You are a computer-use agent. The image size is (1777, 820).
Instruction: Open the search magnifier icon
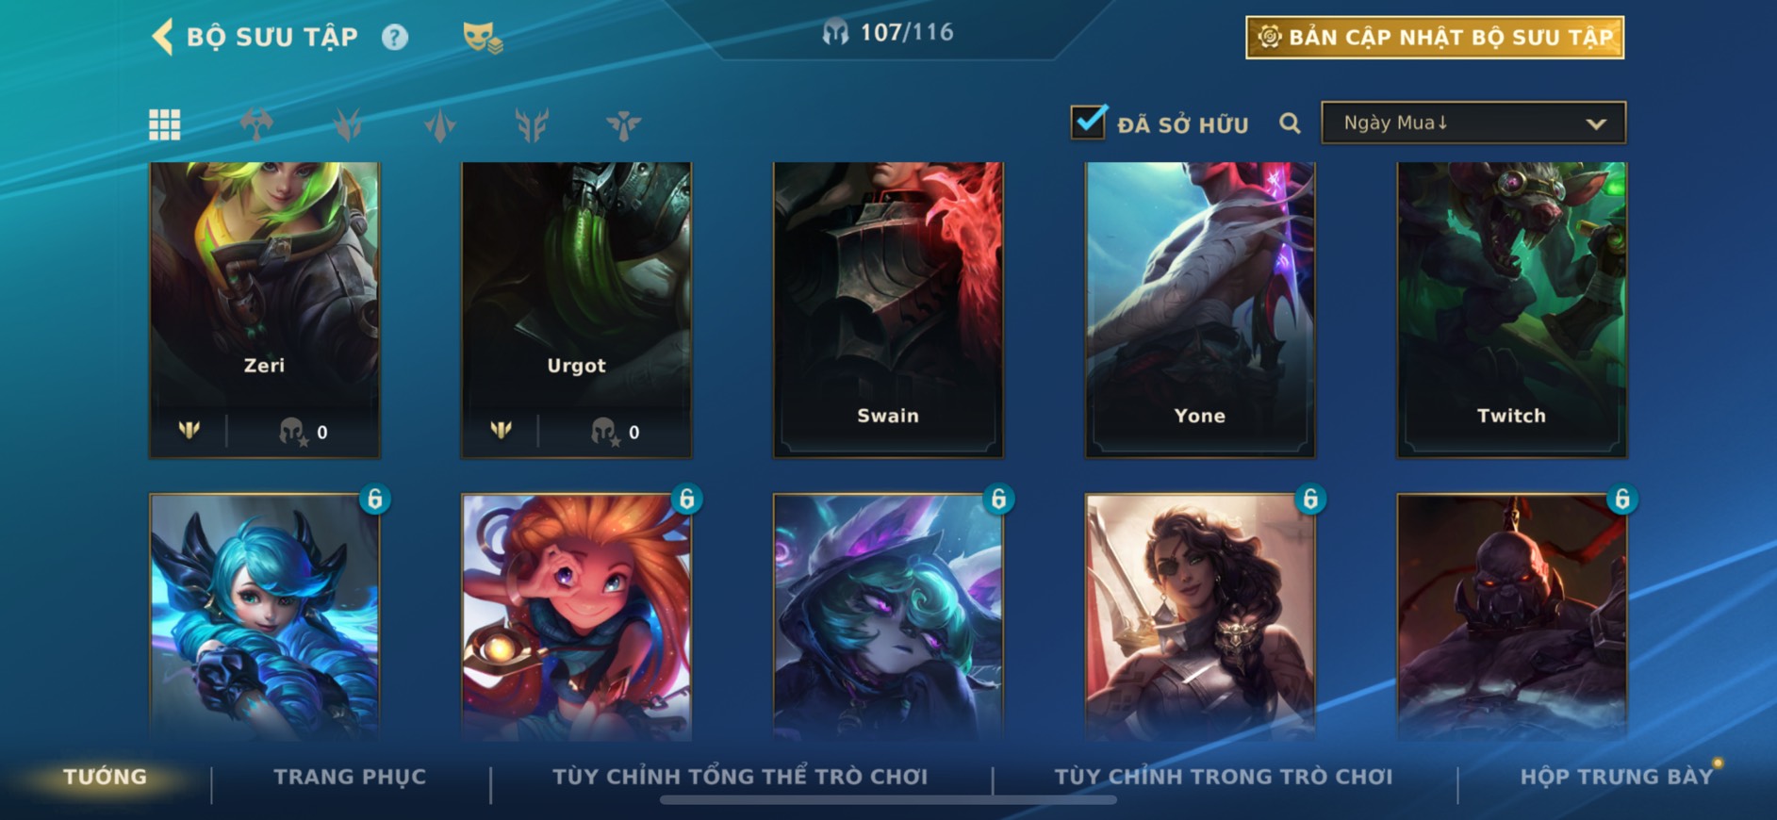point(1290,123)
